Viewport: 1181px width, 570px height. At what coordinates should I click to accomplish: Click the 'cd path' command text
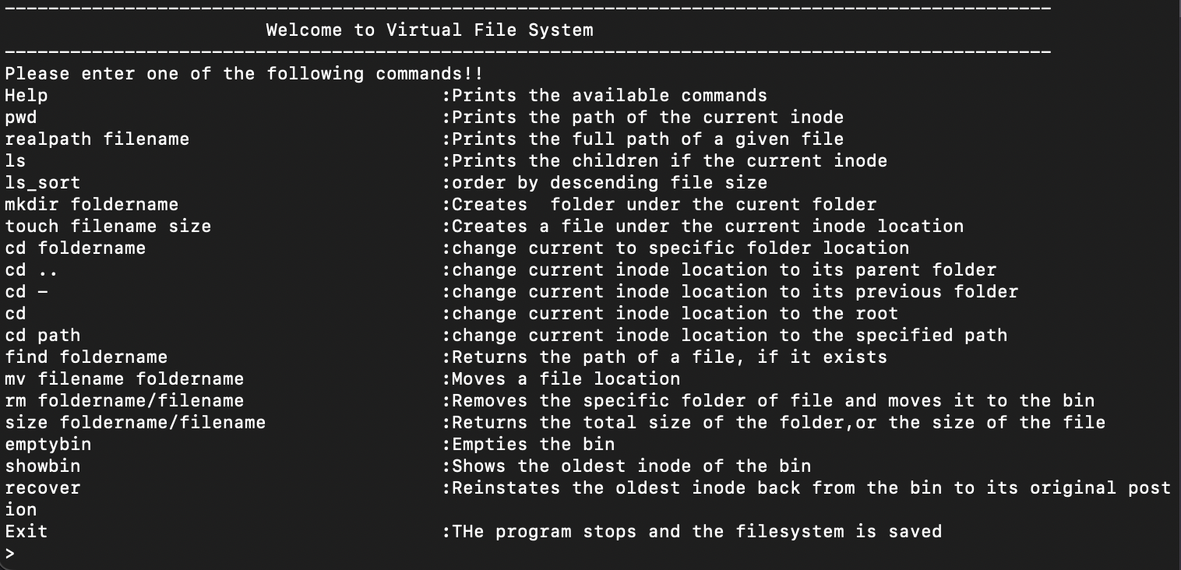click(43, 336)
